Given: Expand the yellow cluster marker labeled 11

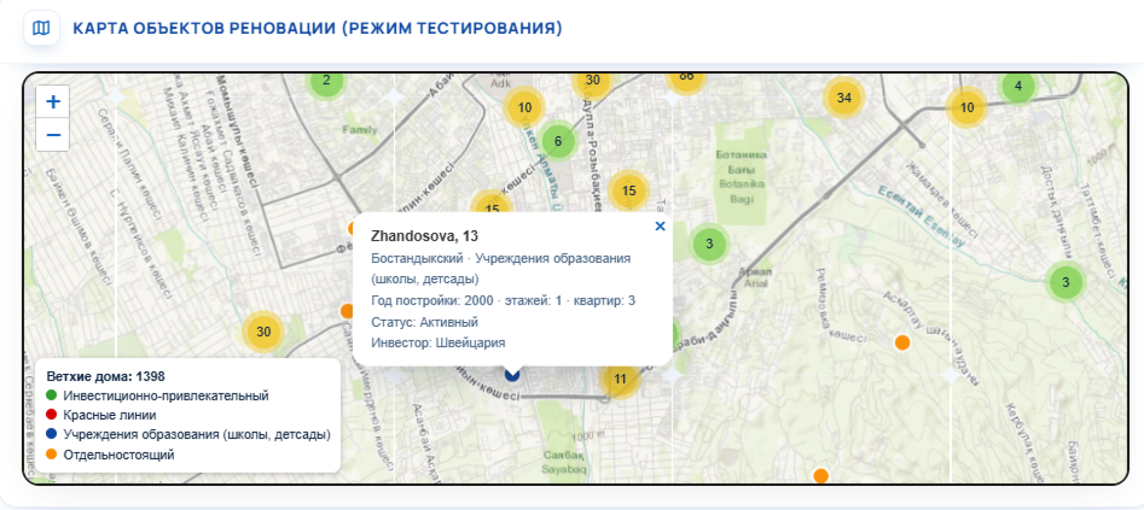Looking at the screenshot, I should (x=620, y=378).
